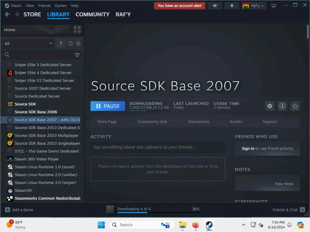Pause the Source SDK Base 2007 download
310x232 pixels.
(107, 106)
